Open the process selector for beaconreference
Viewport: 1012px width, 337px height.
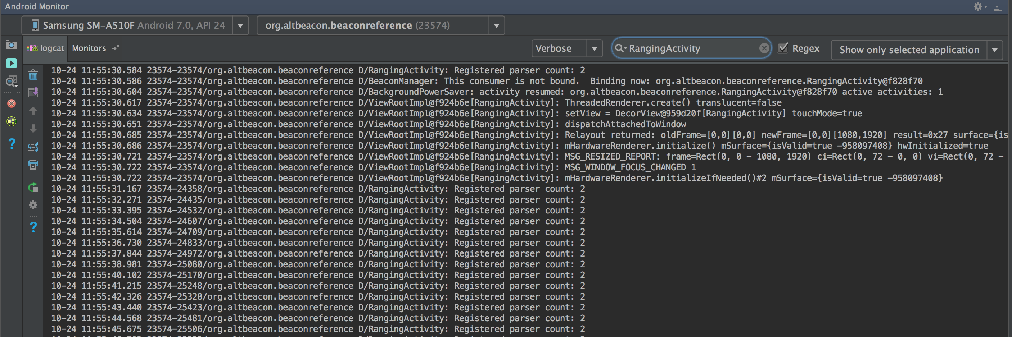click(x=496, y=25)
